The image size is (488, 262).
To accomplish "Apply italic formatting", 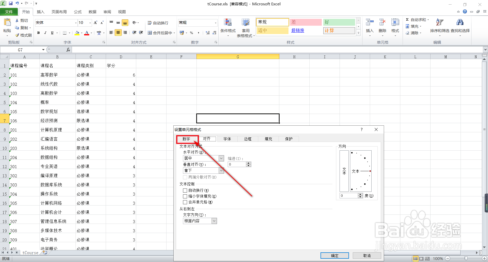I will click(x=45, y=33).
